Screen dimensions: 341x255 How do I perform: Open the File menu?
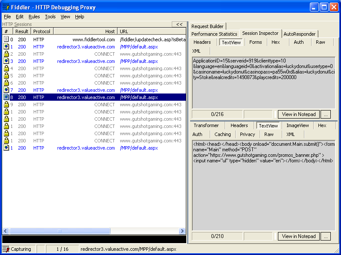(7, 17)
